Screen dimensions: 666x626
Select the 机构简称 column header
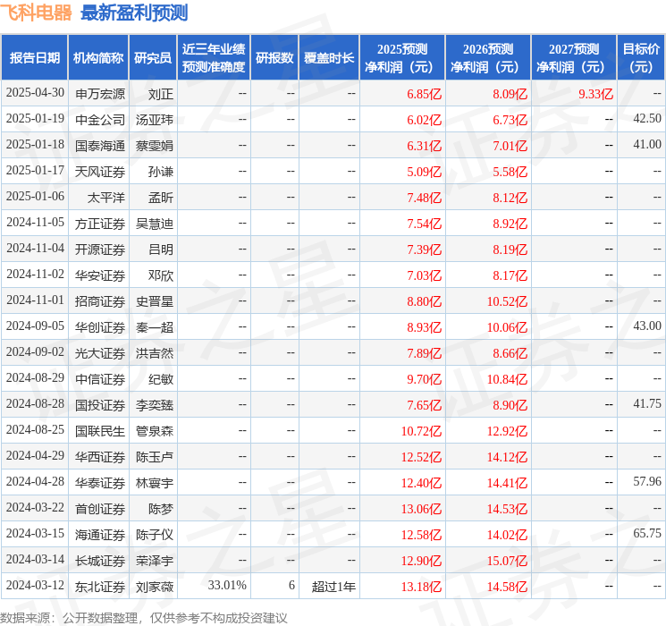click(x=98, y=58)
